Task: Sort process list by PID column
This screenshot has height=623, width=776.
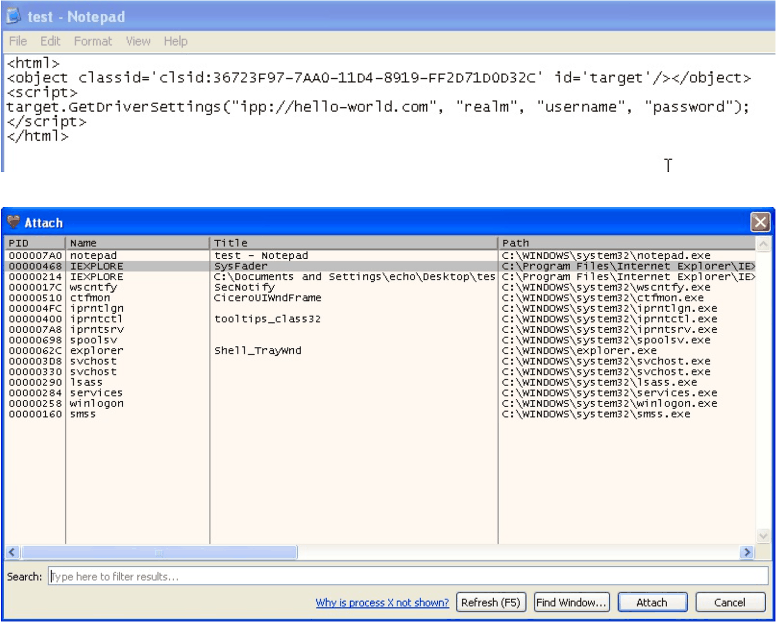Action: tap(35, 243)
